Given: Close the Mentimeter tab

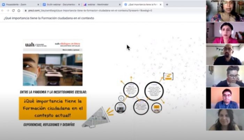Looking at the screenshot, I should (x=120, y=5).
